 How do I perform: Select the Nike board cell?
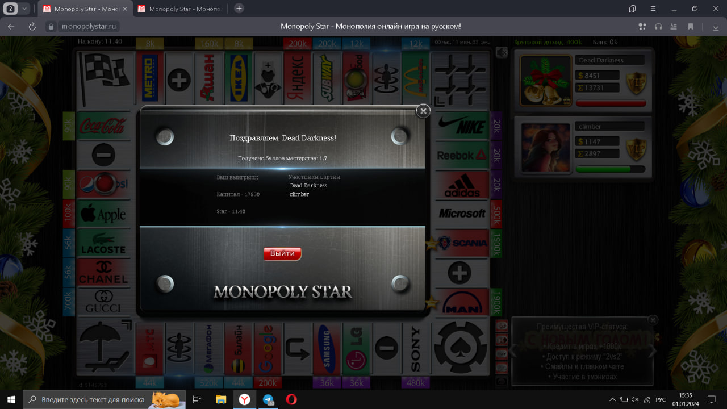point(462,126)
